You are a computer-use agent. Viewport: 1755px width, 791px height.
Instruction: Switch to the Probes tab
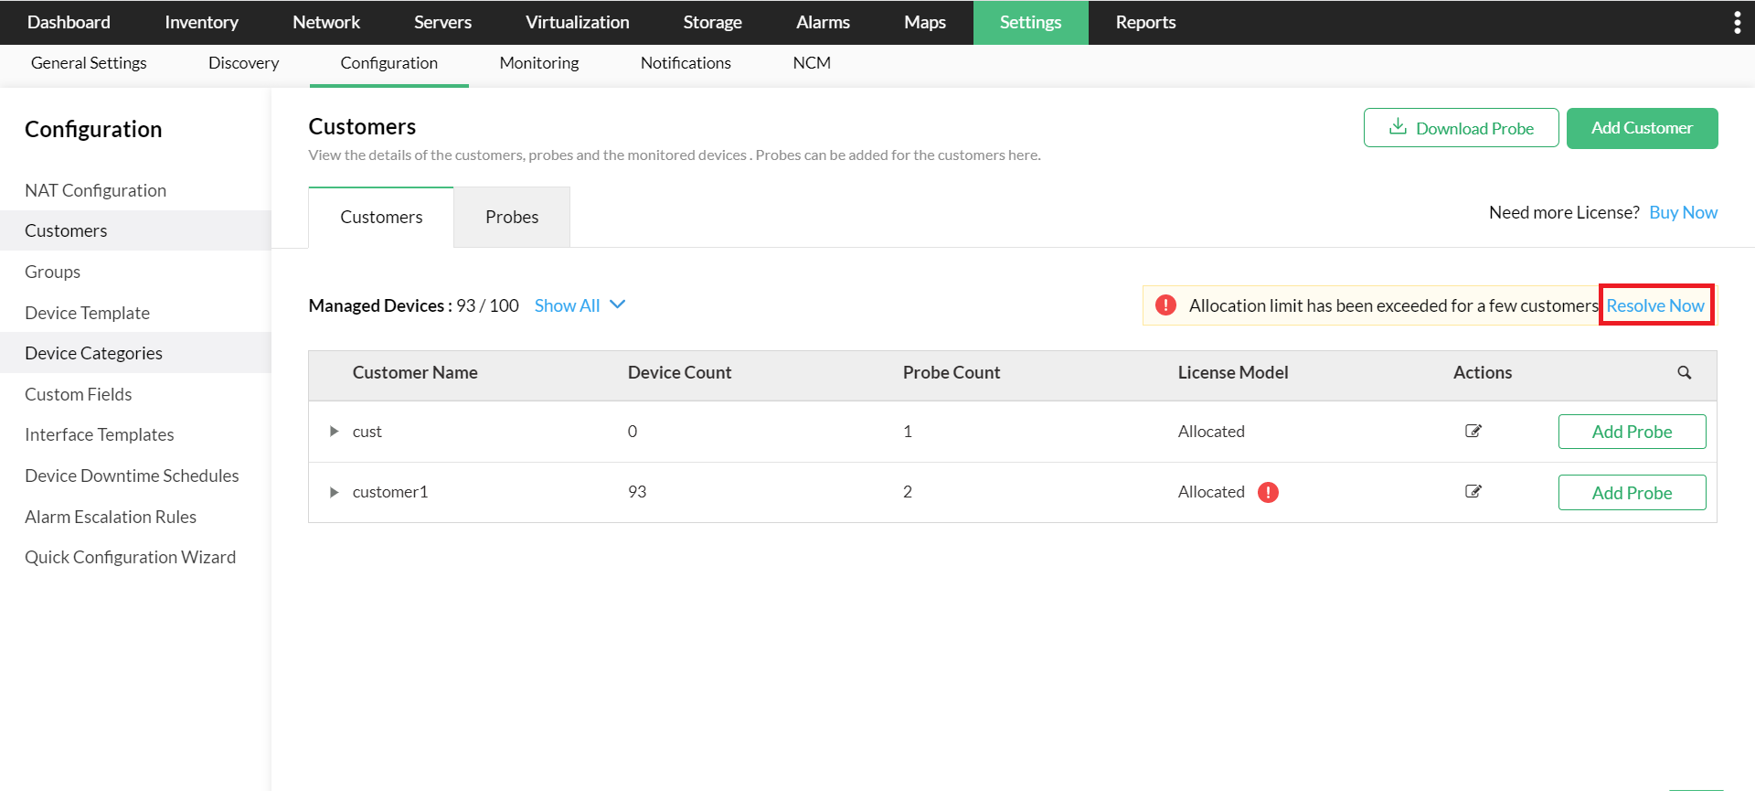pyautogui.click(x=512, y=217)
